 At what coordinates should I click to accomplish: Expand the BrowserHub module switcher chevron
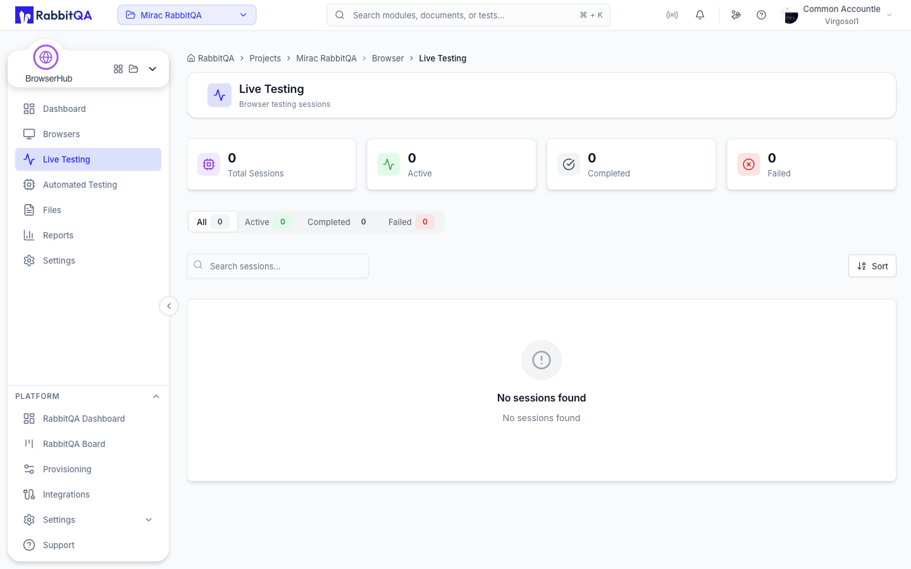point(152,69)
